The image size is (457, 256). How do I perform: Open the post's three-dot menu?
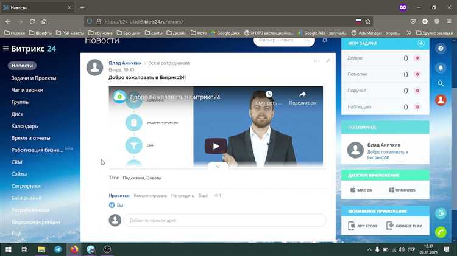[x=317, y=61]
